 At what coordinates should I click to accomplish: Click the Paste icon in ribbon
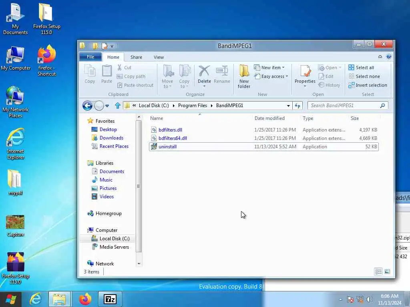coord(107,74)
